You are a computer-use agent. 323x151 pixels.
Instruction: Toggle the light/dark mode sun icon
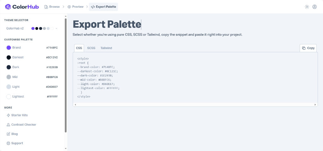point(307,7)
